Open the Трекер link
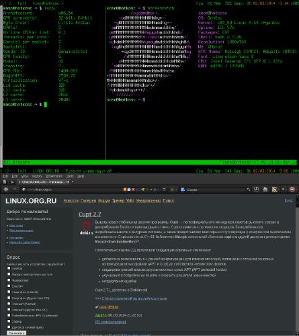This screenshot has width=299, height=336. click(118, 201)
